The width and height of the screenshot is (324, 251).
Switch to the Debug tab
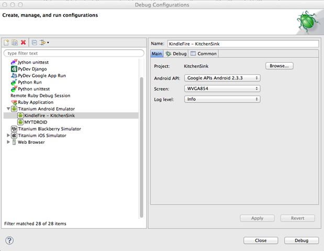pos(176,54)
